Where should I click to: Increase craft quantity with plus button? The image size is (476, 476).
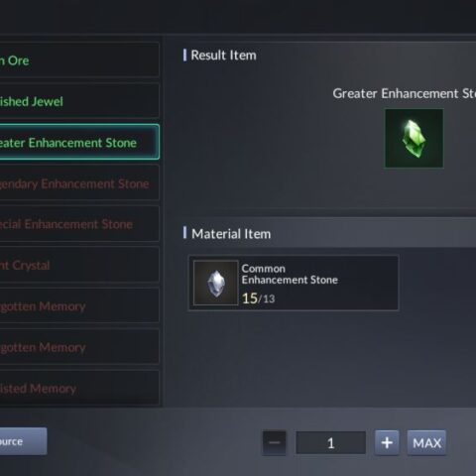(x=387, y=442)
